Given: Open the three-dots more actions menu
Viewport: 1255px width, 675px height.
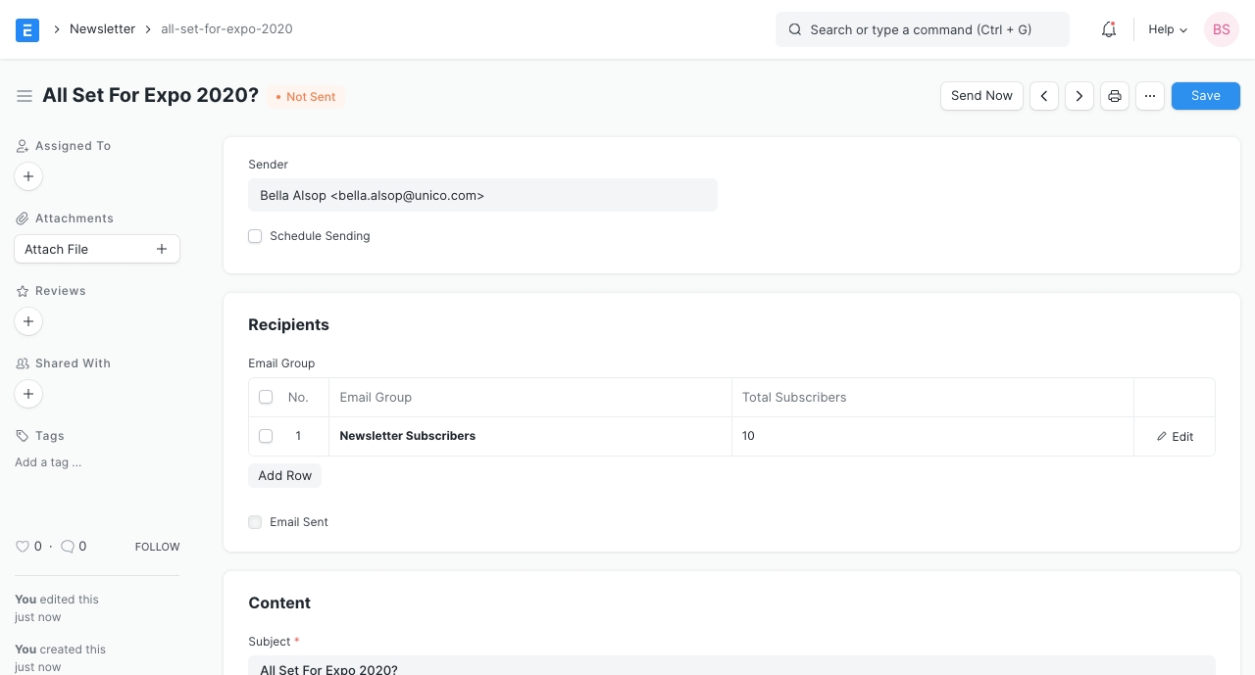Looking at the screenshot, I should click(x=1150, y=96).
